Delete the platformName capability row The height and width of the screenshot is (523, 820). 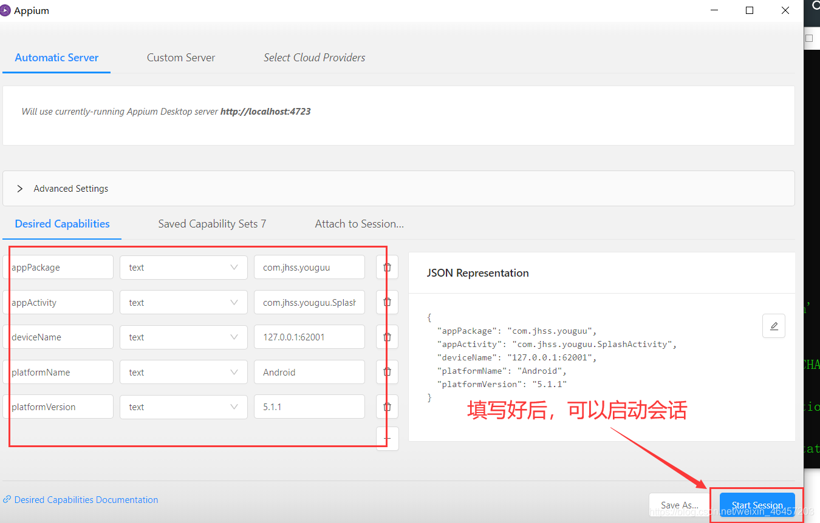point(387,372)
